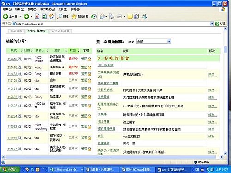231x173 pixels.
Task: Switch to the 公用店家評價 tab
Action: click(60, 31)
